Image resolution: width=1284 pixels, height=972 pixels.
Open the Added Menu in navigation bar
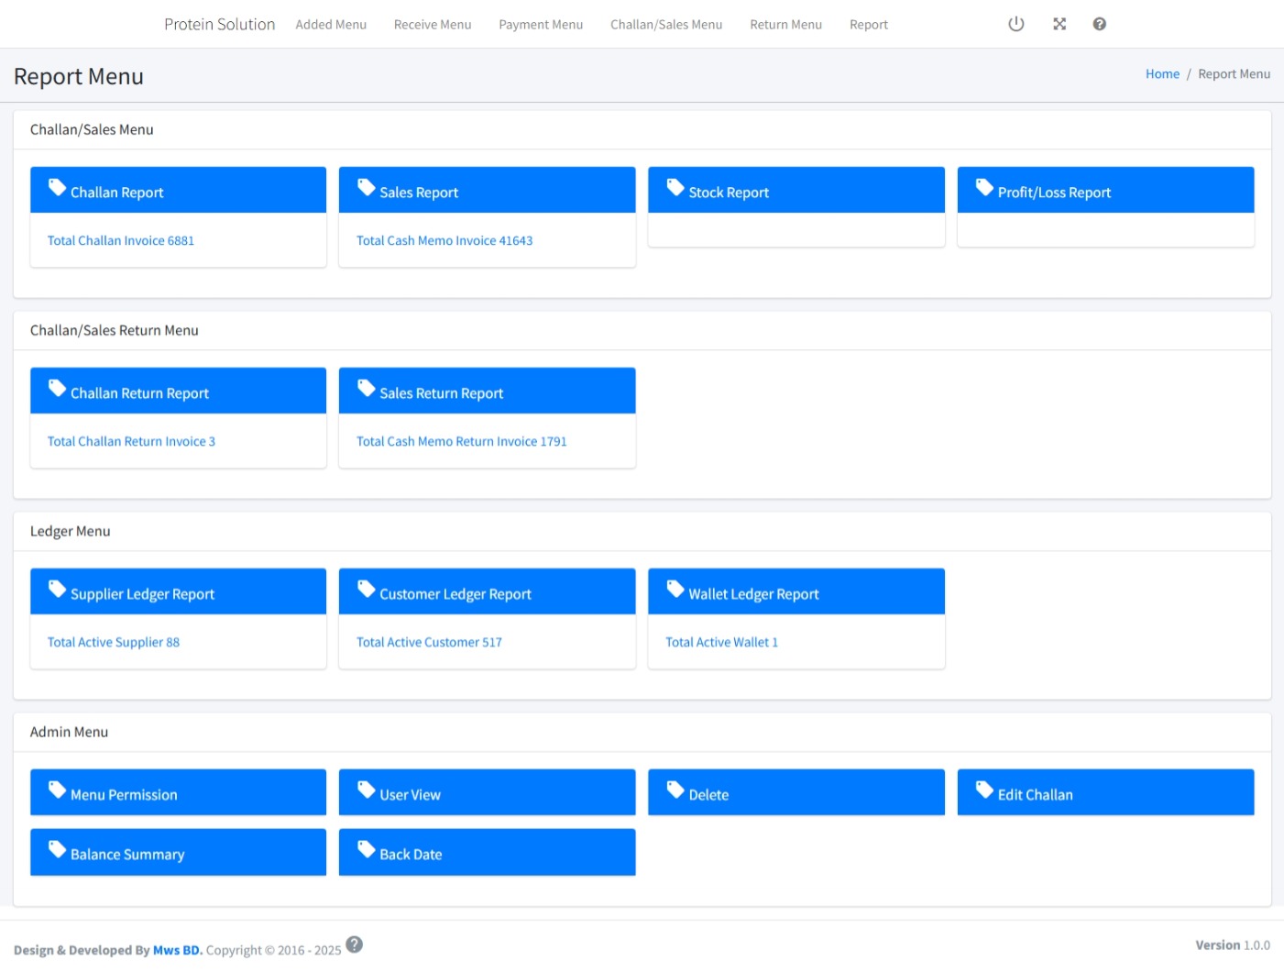(331, 25)
